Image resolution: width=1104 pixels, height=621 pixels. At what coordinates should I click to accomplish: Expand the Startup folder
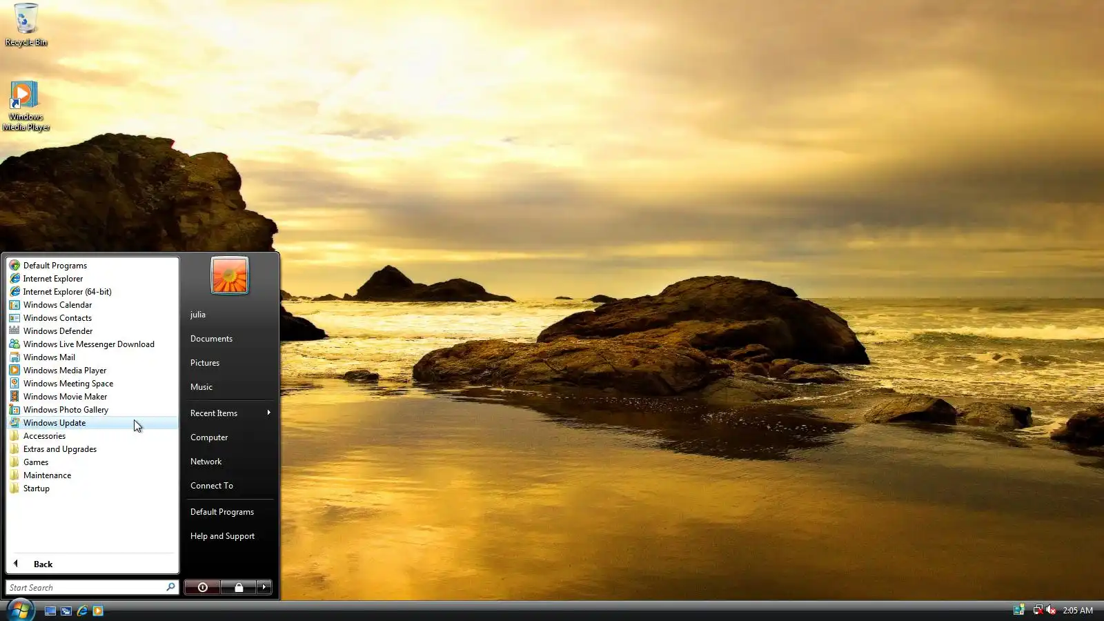coord(92,489)
